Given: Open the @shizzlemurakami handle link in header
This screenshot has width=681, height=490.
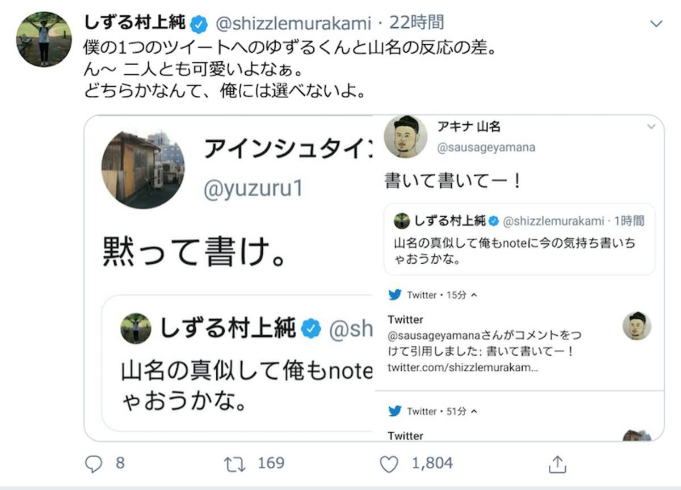Looking at the screenshot, I should (x=293, y=24).
